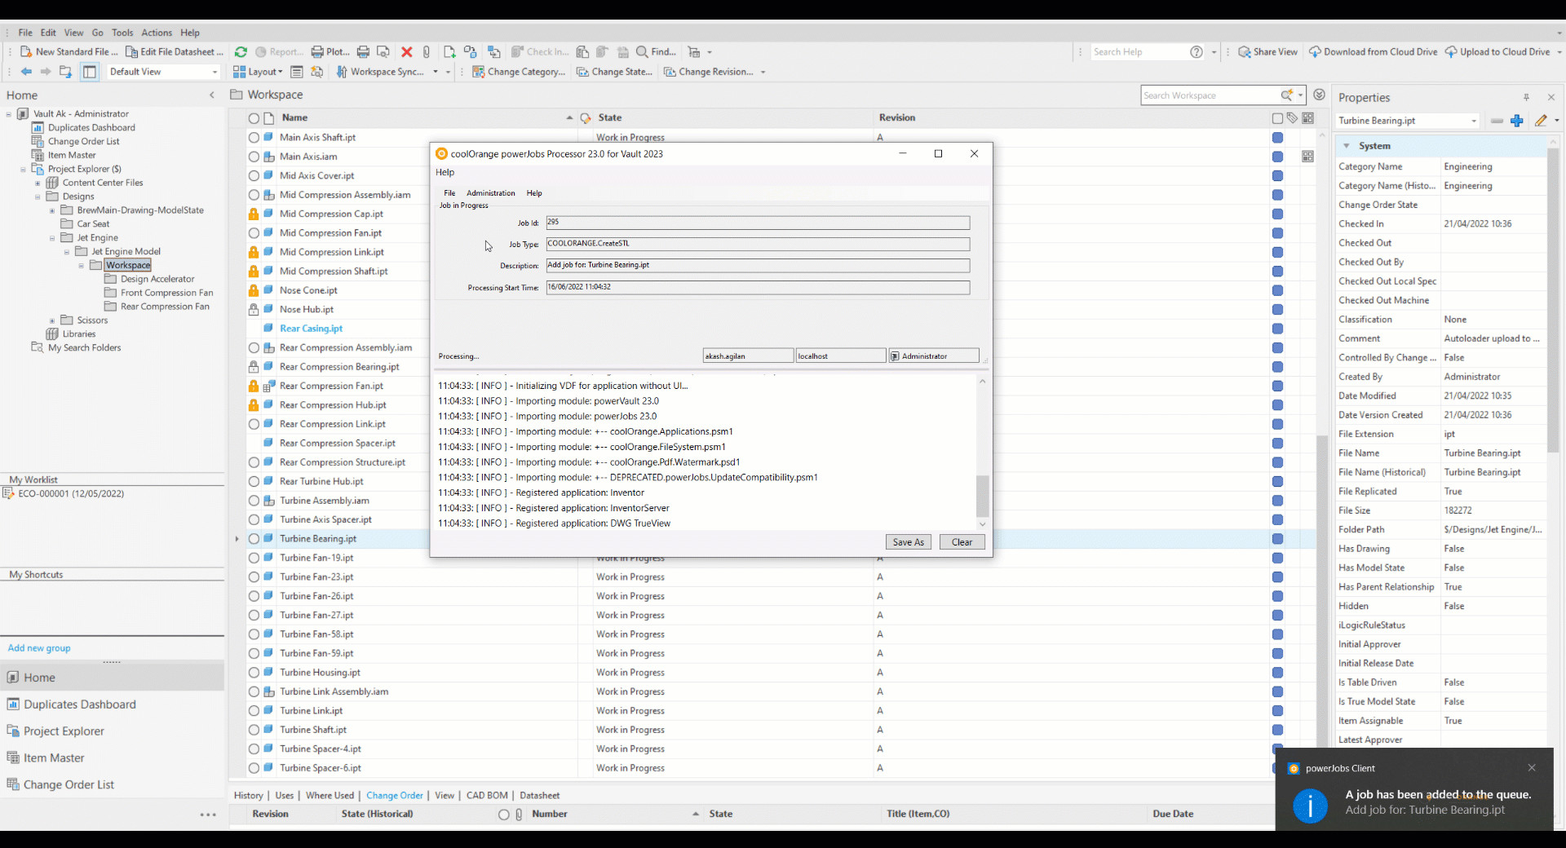
Task: Click the Change Category icon
Action: pos(478,72)
